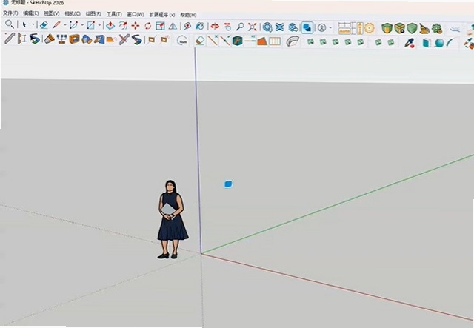Click the blue pipe cylinder icon
Viewport: 474px width, 328px height.
(87, 39)
